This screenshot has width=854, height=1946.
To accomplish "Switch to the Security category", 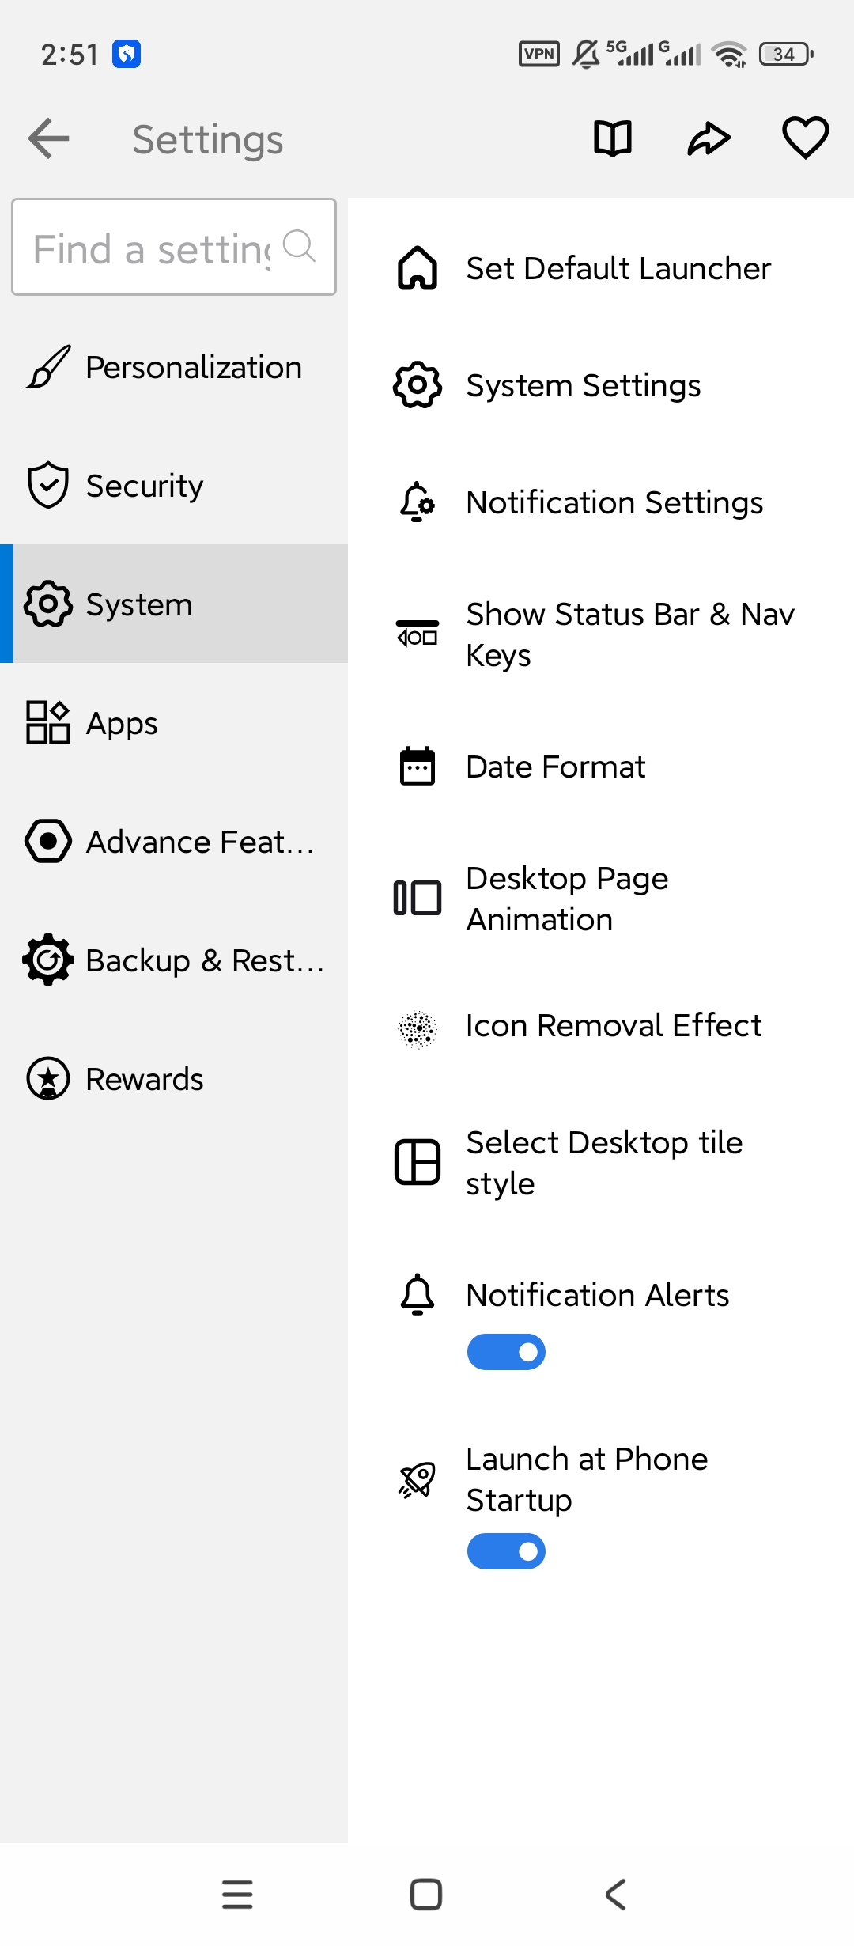I will (x=174, y=486).
